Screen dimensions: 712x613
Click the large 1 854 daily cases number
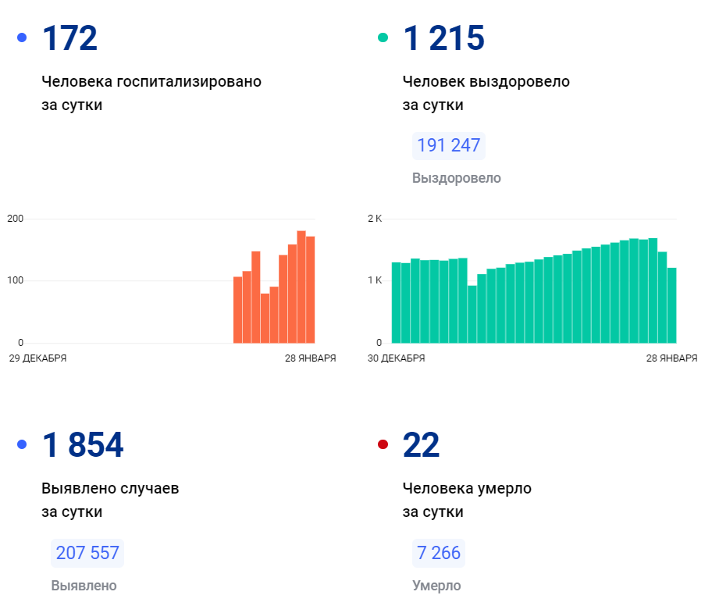coord(83,445)
